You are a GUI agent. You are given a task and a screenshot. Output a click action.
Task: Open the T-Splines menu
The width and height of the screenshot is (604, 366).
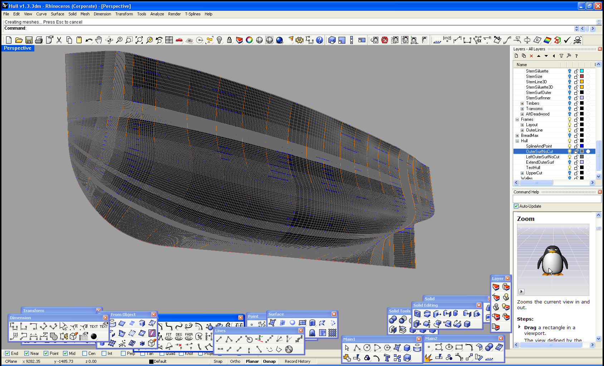coord(193,14)
